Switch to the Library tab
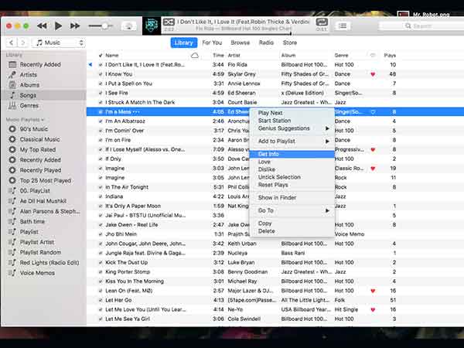464x348 pixels. 184,43
